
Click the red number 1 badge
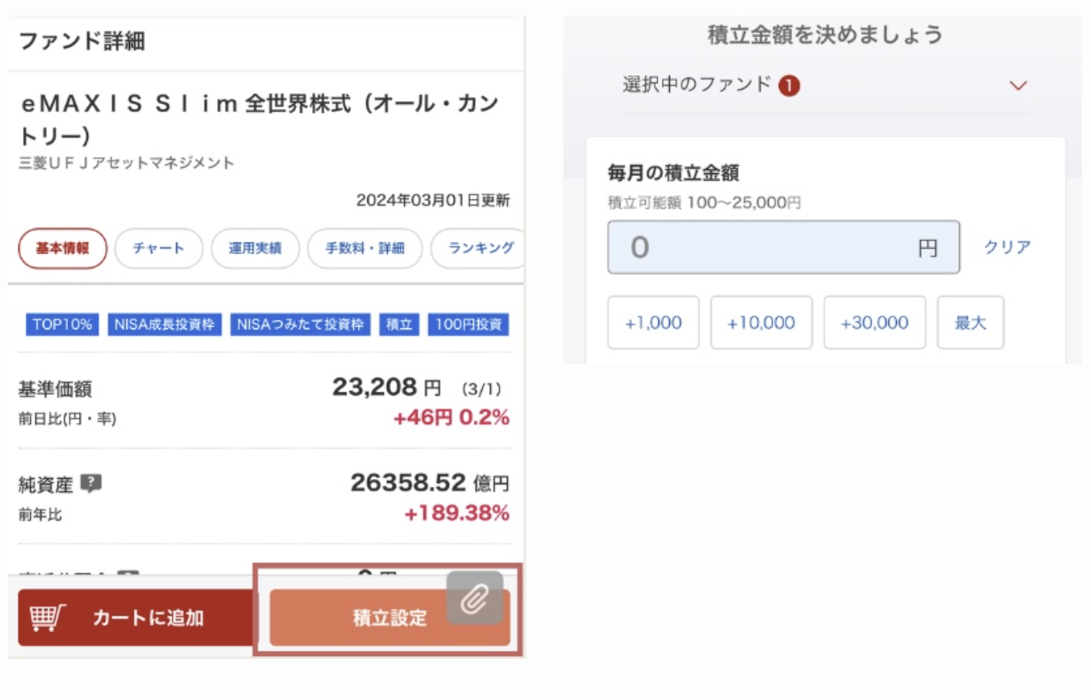click(x=789, y=85)
